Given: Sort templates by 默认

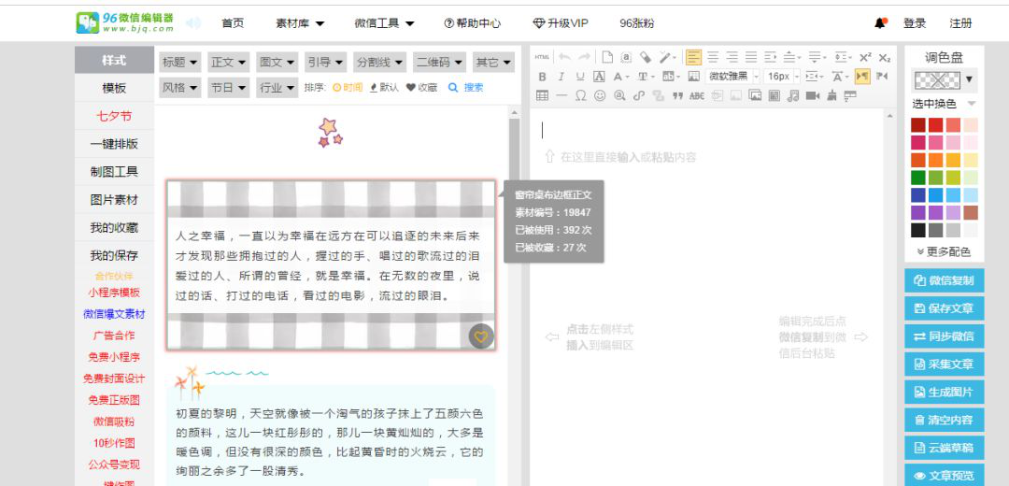Looking at the screenshot, I should tap(384, 88).
